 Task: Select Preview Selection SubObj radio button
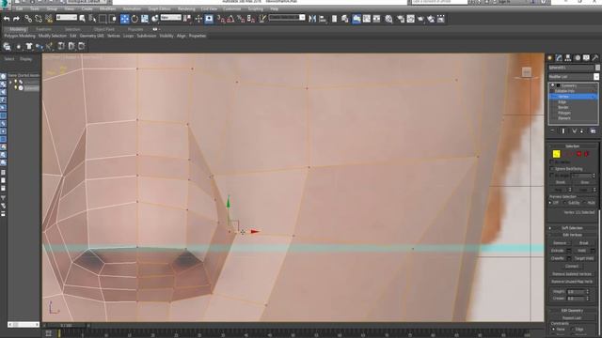coord(565,203)
